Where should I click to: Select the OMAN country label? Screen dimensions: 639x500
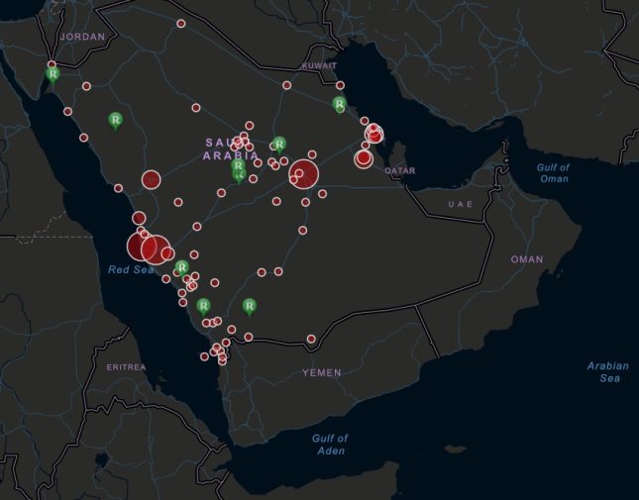(527, 259)
